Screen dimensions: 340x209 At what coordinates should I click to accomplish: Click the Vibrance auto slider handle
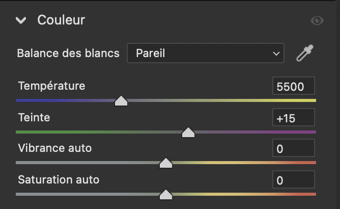[166, 163]
